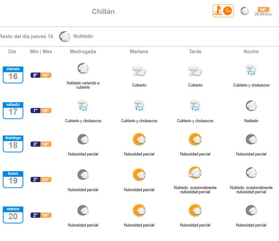Click sábado Madrugada rain cloud icon
The image size is (279, 241).
[x=83, y=105]
